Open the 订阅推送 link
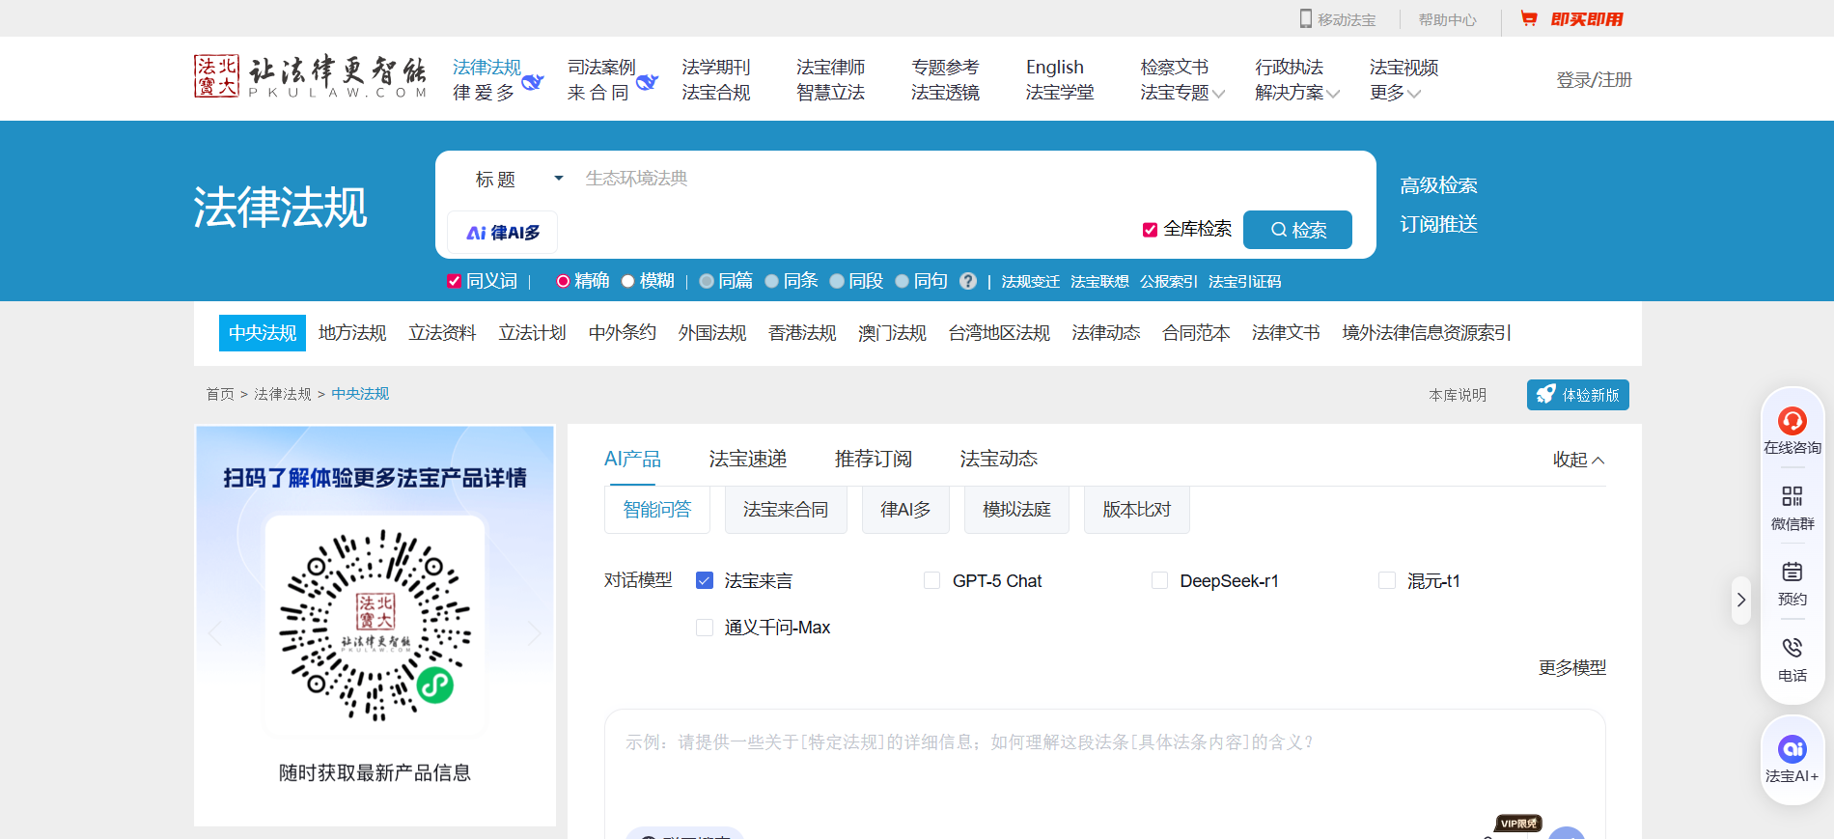This screenshot has height=839, width=1834. (x=1439, y=224)
